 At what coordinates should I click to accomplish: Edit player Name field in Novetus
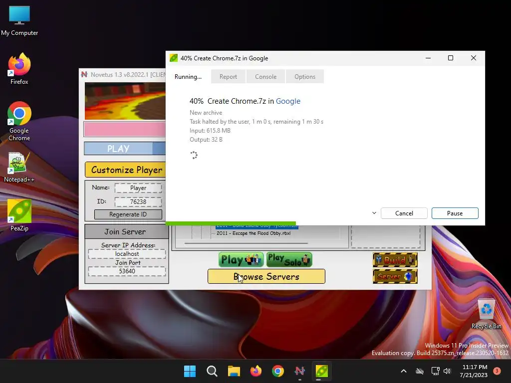(138, 188)
